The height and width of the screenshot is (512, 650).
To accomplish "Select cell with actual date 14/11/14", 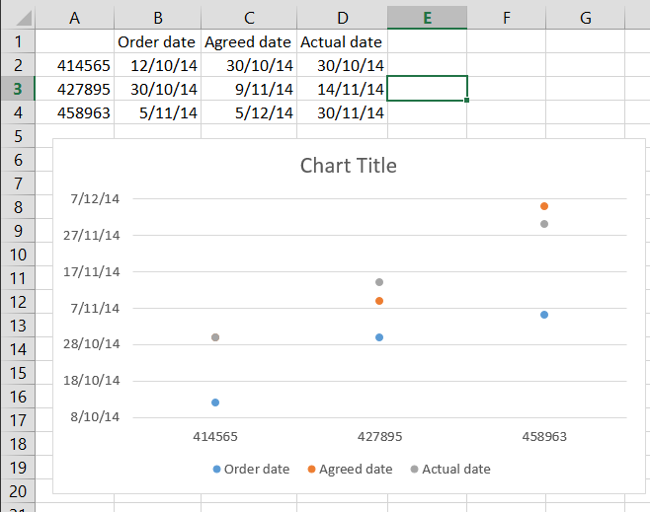I will pos(343,89).
